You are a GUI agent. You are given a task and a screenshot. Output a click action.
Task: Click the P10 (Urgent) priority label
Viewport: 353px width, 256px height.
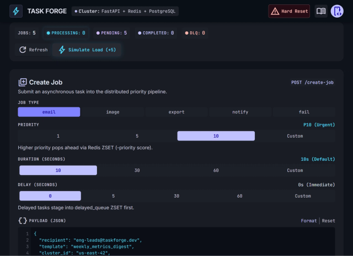pos(319,125)
